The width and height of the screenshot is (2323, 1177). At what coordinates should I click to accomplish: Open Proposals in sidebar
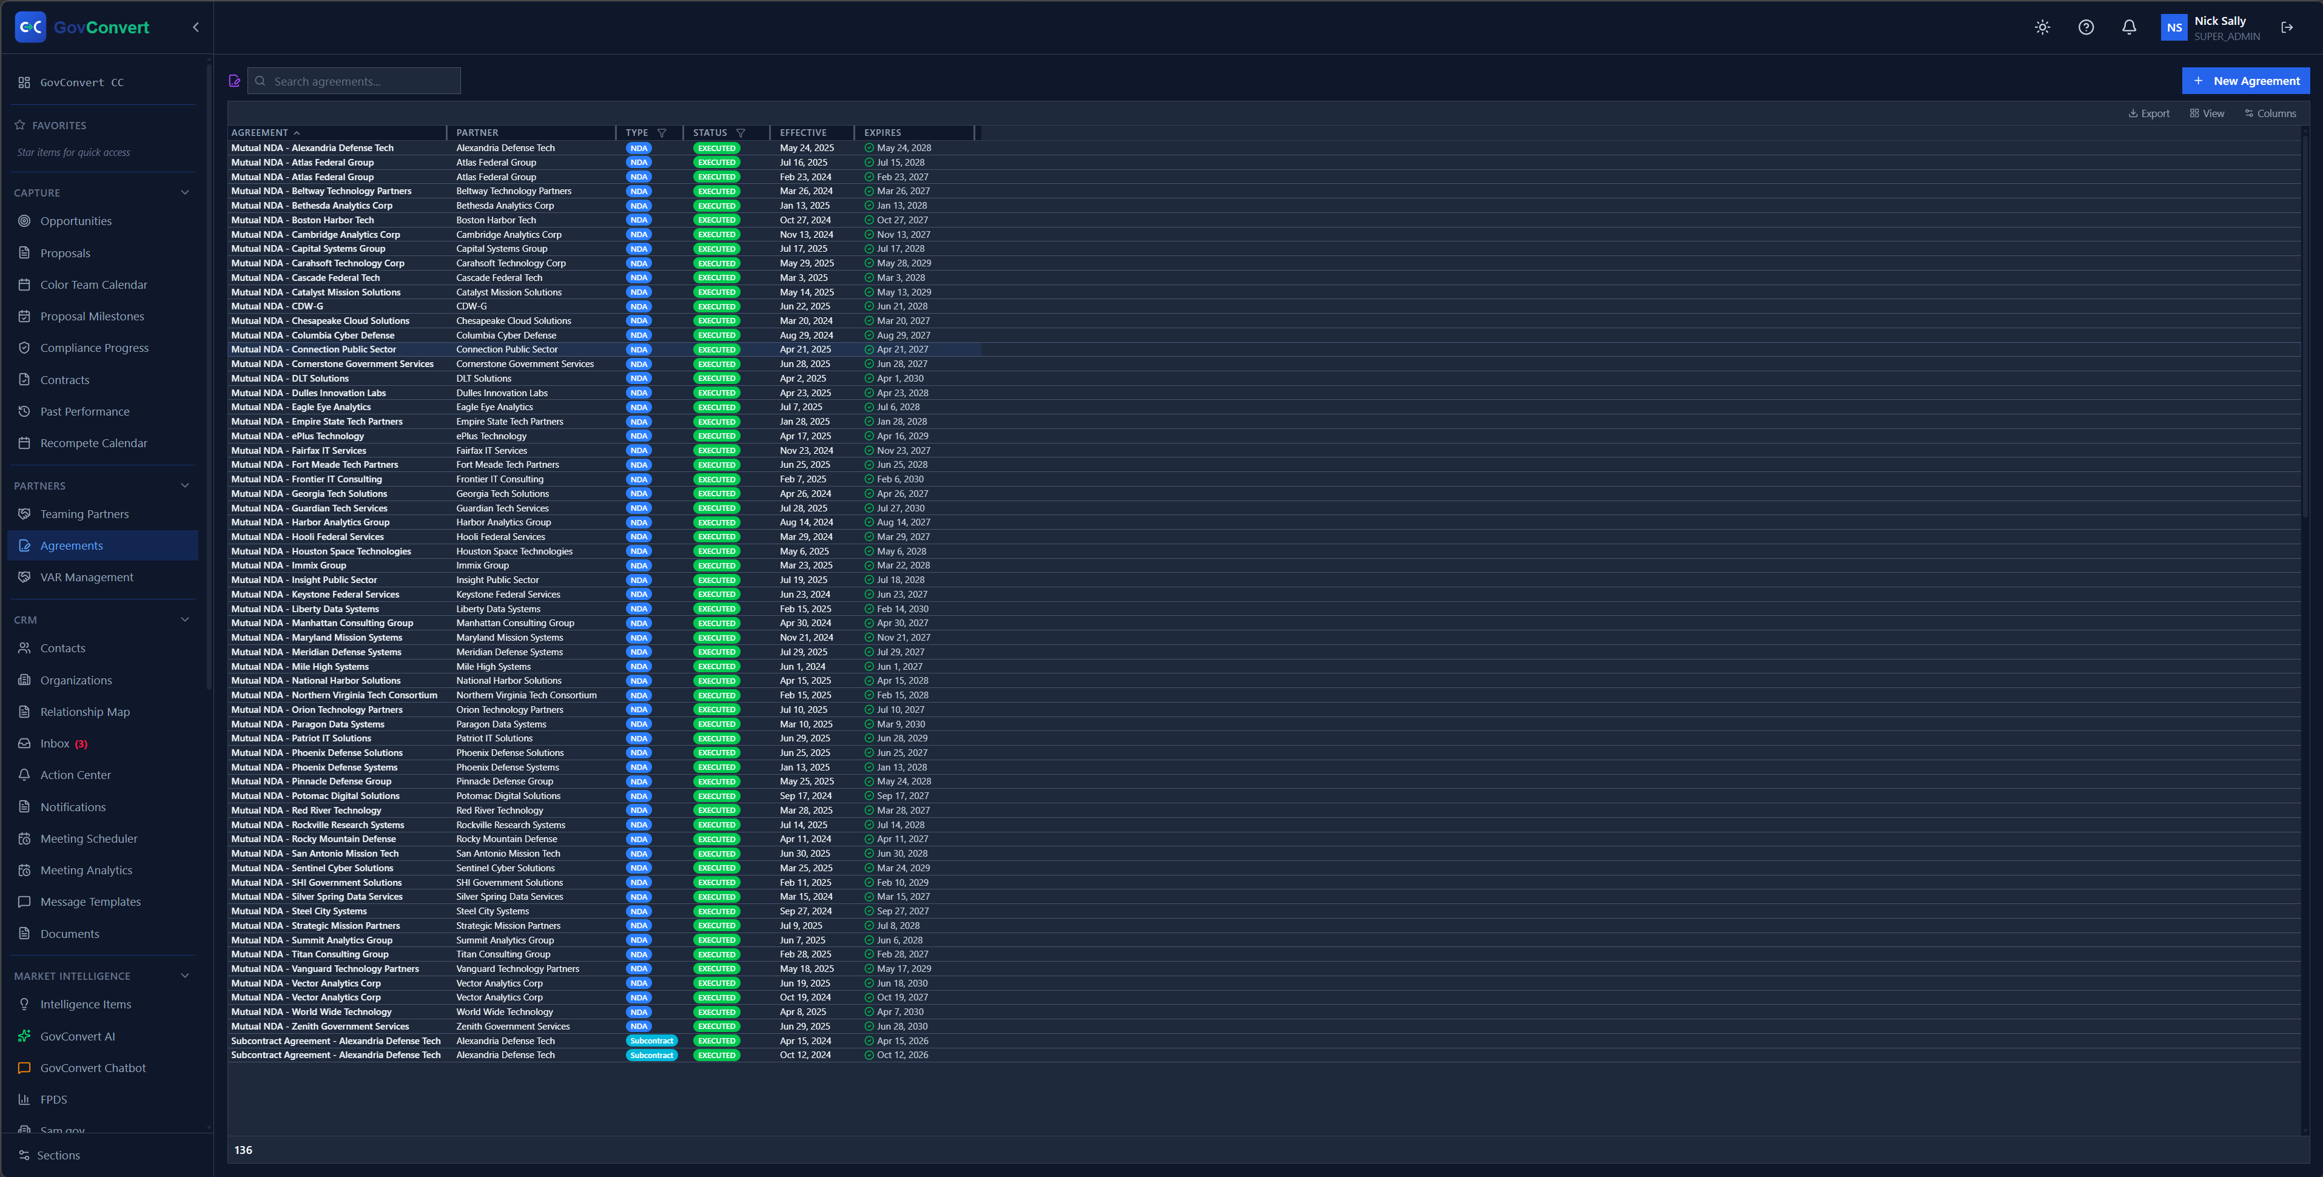(x=102, y=254)
